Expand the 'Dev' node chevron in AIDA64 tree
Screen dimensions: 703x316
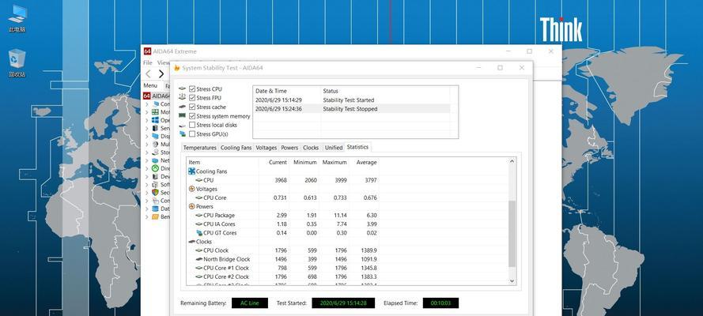(146, 177)
